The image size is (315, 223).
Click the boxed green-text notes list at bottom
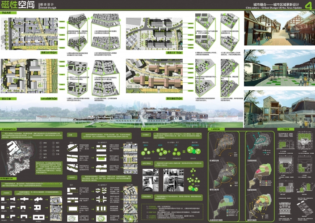click(x=172, y=212)
